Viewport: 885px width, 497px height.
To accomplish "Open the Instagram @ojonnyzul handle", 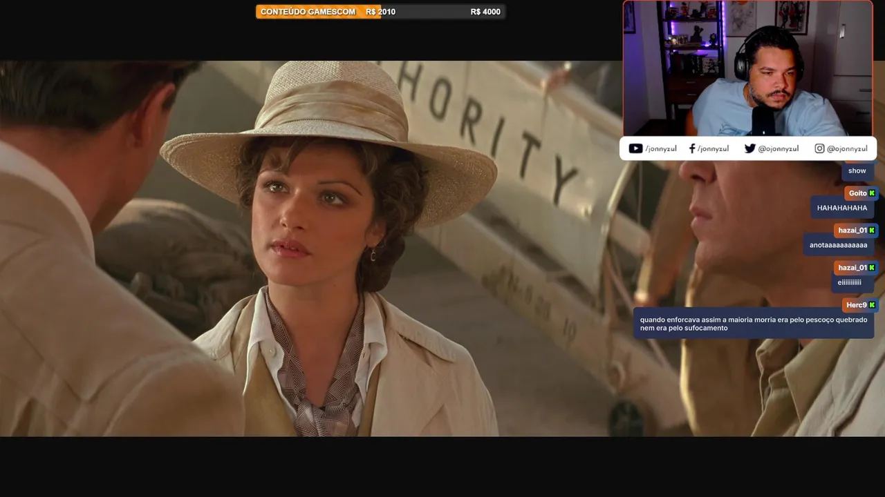I will pos(847,148).
